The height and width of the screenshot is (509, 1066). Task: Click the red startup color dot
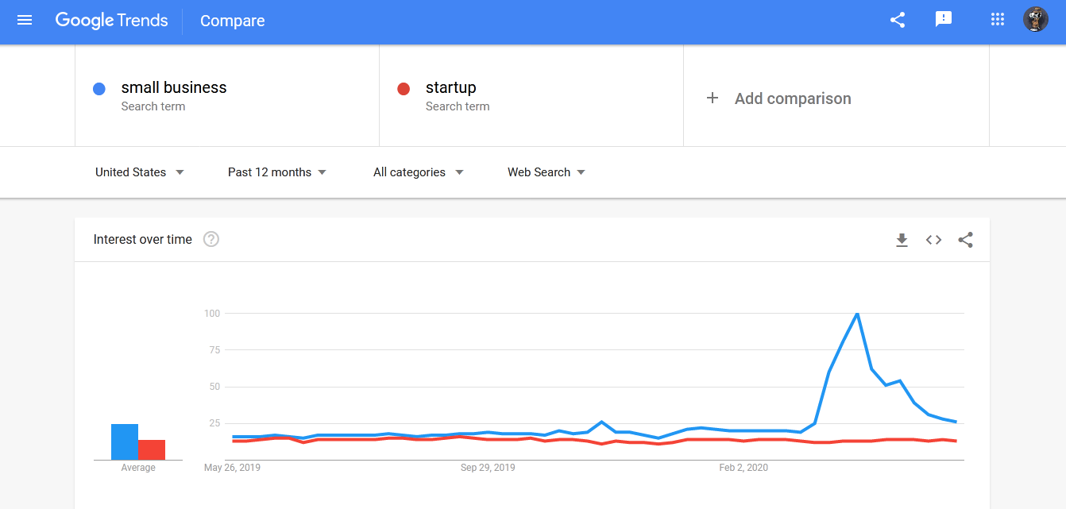pyautogui.click(x=404, y=89)
